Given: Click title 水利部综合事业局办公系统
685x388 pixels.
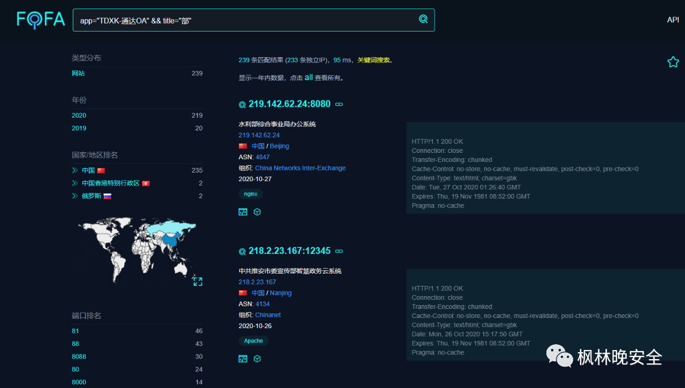Looking at the screenshot, I should pyautogui.click(x=277, y=124).
